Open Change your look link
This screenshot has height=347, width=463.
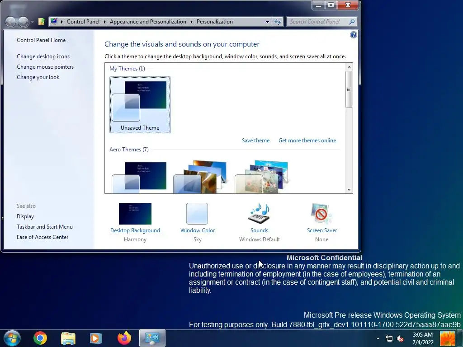tap(38, 77)
